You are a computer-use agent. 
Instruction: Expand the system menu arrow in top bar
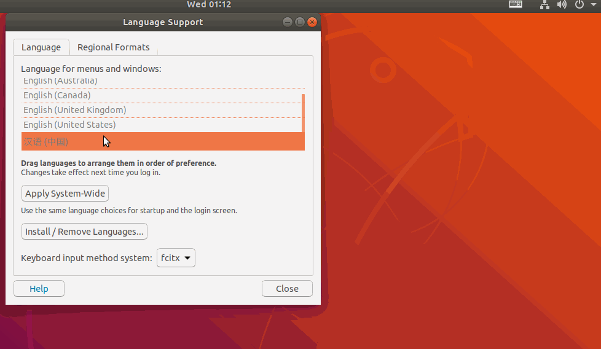[x=592, y=5]
